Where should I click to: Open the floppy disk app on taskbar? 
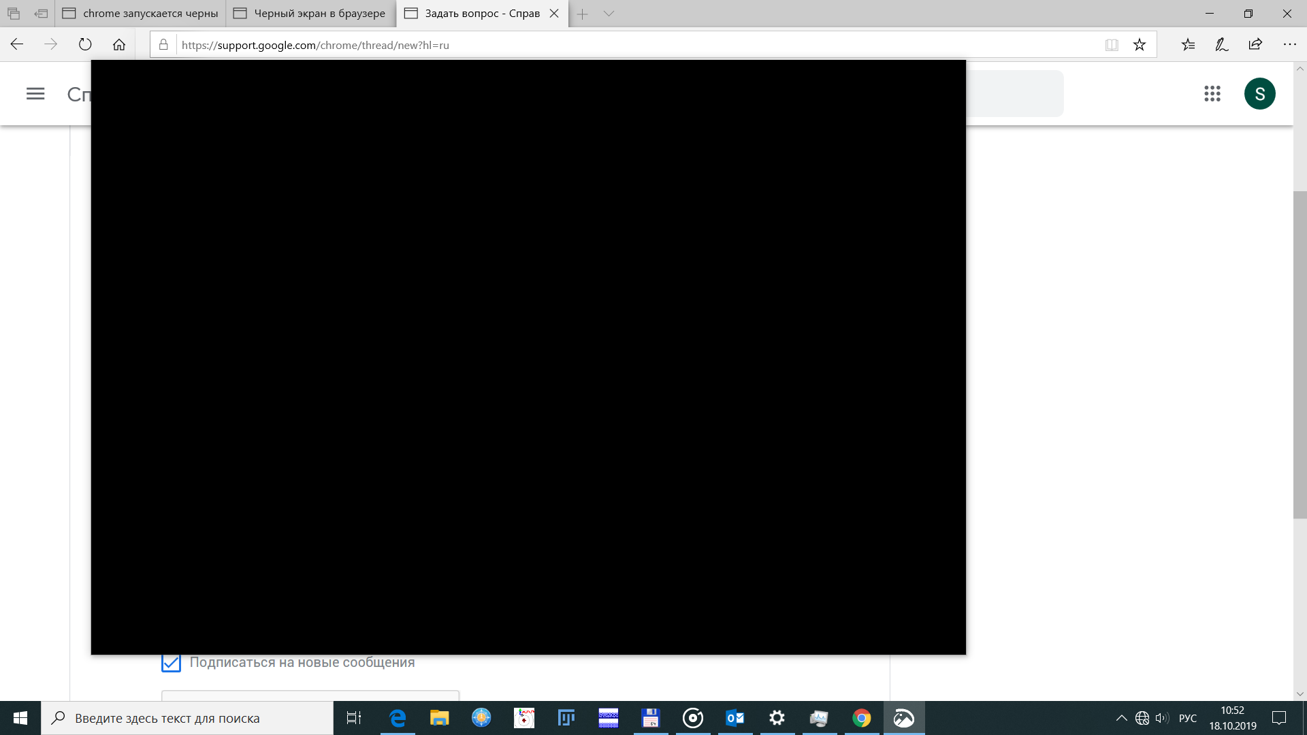pos(651,718)
